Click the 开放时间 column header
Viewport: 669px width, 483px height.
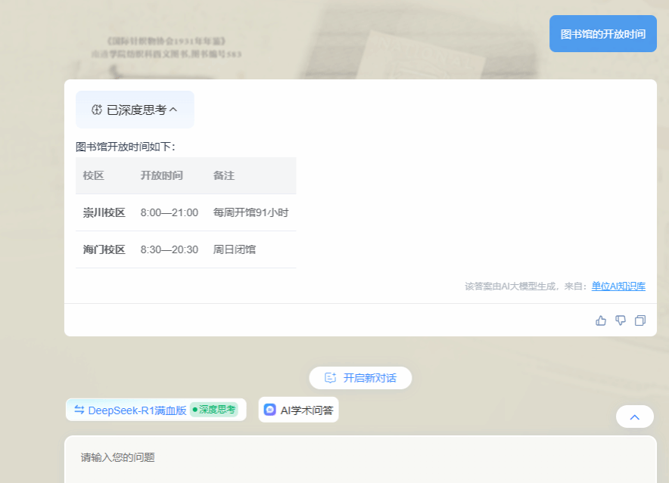(161, 175)
